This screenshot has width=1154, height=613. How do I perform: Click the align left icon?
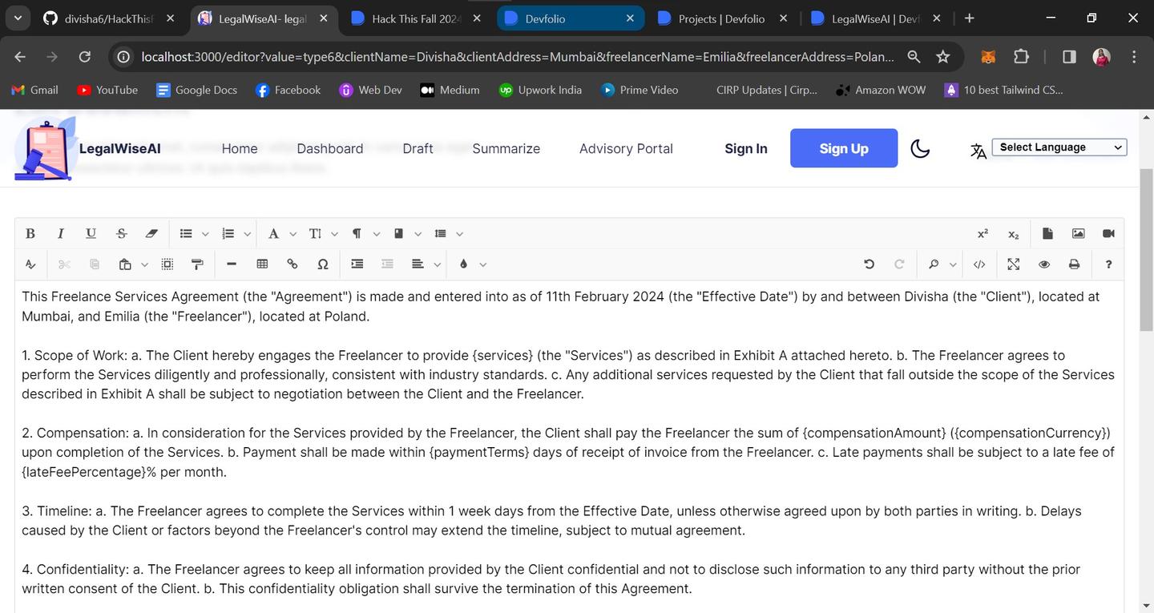coord(418,264)
